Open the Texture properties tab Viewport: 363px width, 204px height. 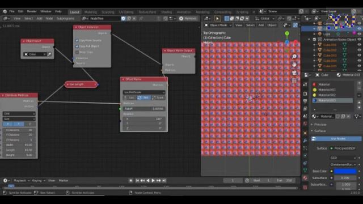pos(305,187)
